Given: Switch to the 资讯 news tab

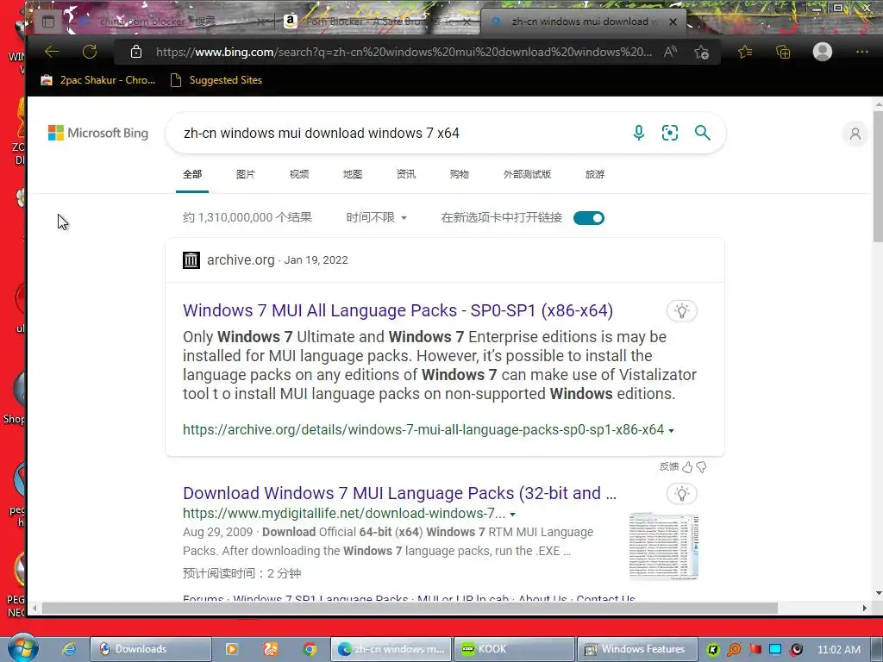Looking at the screenshot, I should coord(406,174).
